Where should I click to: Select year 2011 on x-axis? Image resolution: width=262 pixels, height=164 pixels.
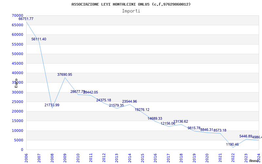click(91, 158)
